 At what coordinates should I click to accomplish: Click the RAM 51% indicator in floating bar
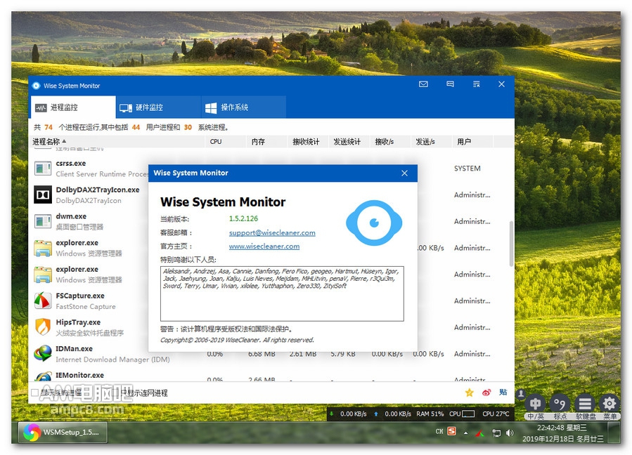coord(430,414)
